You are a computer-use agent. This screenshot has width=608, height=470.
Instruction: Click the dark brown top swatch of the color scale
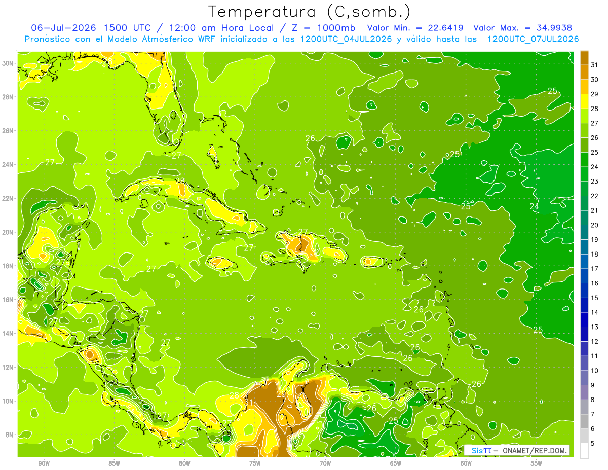click(x=584, y=58)
